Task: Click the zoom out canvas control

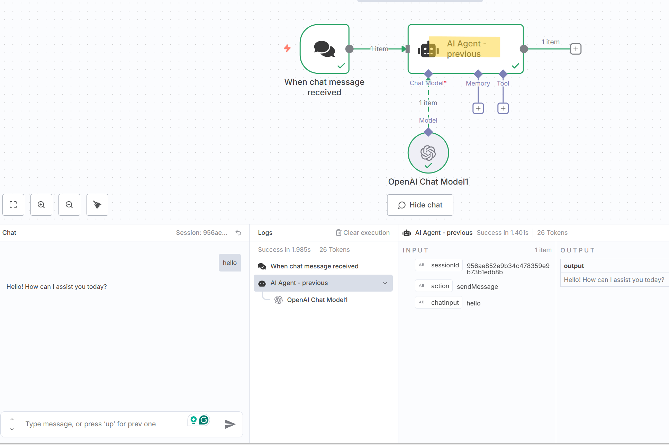Action: point(69,205)
